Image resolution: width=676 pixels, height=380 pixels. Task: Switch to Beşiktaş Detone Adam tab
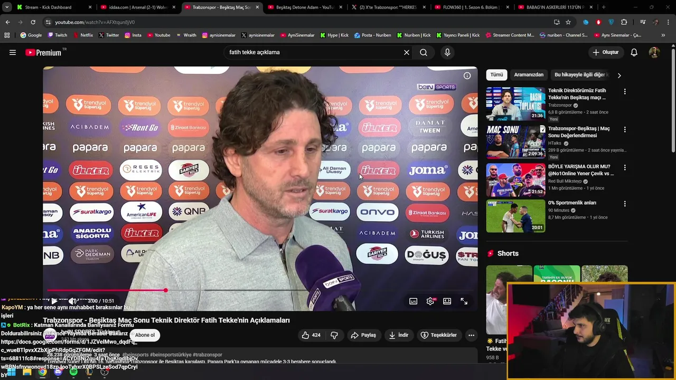(x=305, y=7)
